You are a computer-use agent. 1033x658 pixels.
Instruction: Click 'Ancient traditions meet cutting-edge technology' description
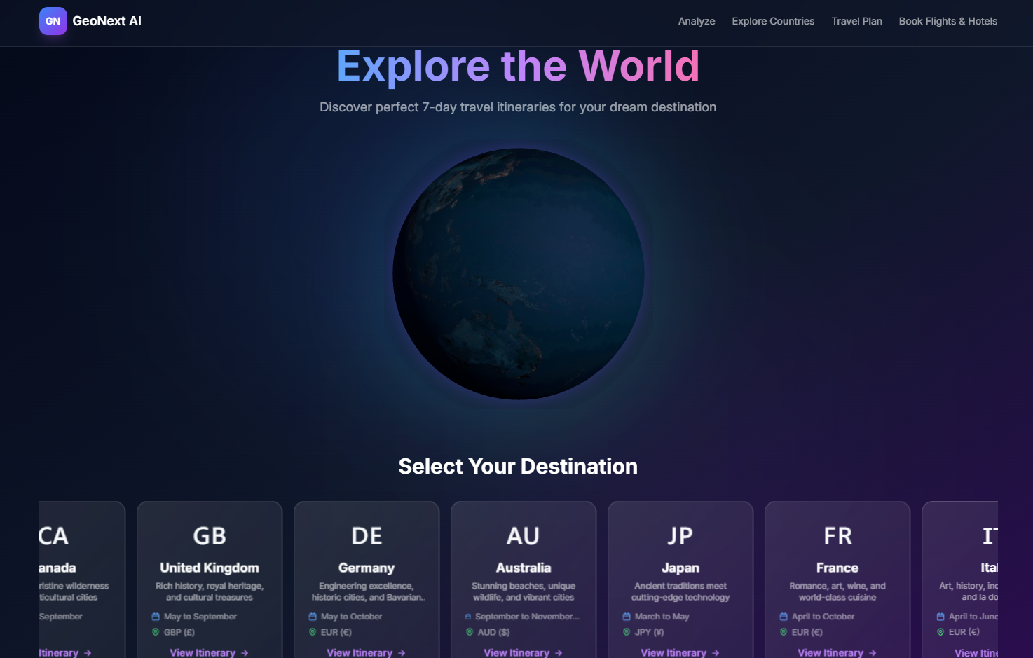click(x=680, y=591)
